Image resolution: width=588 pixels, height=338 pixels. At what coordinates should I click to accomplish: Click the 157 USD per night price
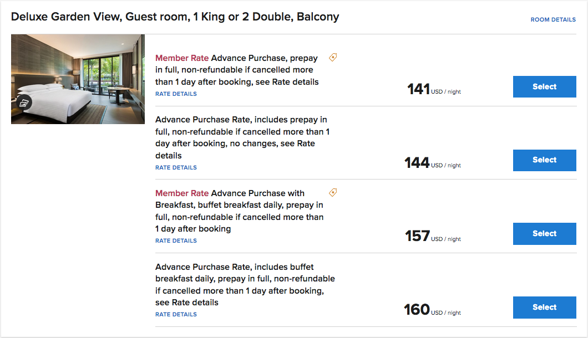coord(432,237)
